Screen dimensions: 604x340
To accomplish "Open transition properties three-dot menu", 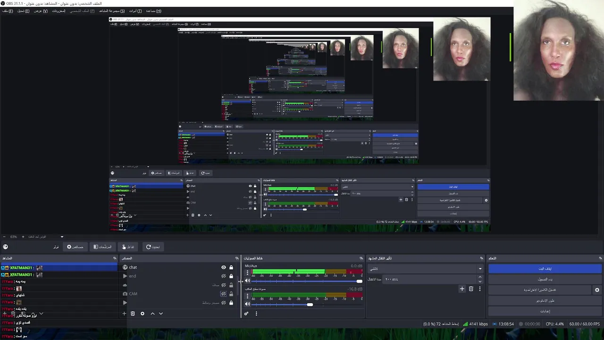I will (480, 289).
